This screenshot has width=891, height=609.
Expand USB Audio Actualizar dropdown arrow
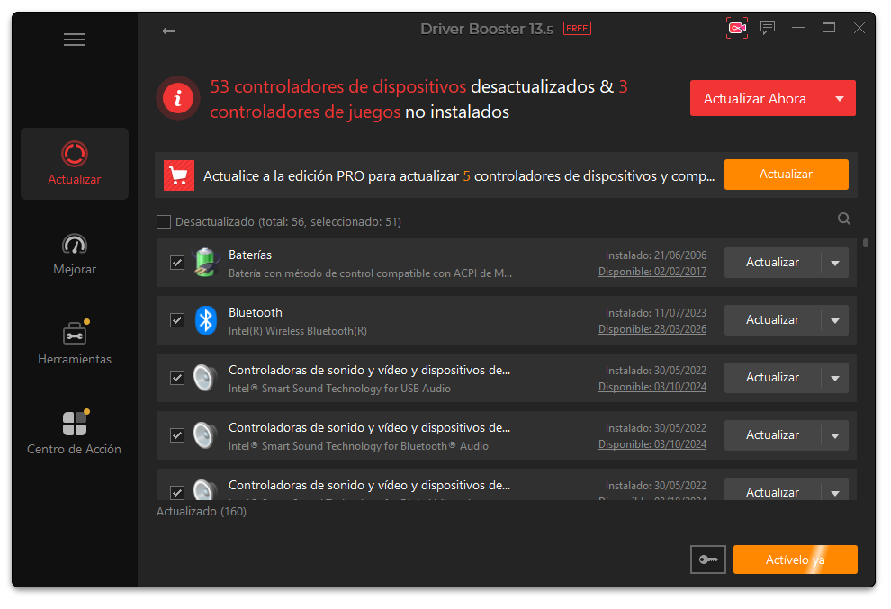(x=835, y=378)
